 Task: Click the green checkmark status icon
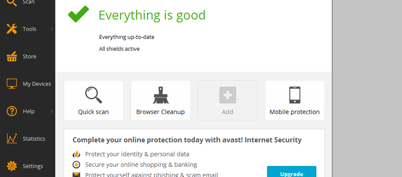point(79,14)
